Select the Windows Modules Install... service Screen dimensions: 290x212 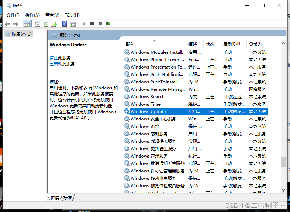pyautogui.click(x=158, y=52)
